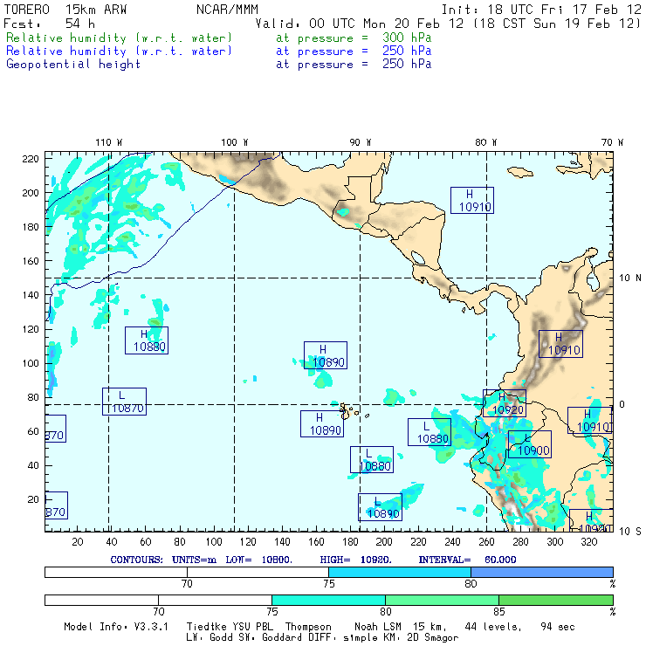Click the blue above-80% segment of the upper color bar
646x646 pixels.
click(542, 572)
